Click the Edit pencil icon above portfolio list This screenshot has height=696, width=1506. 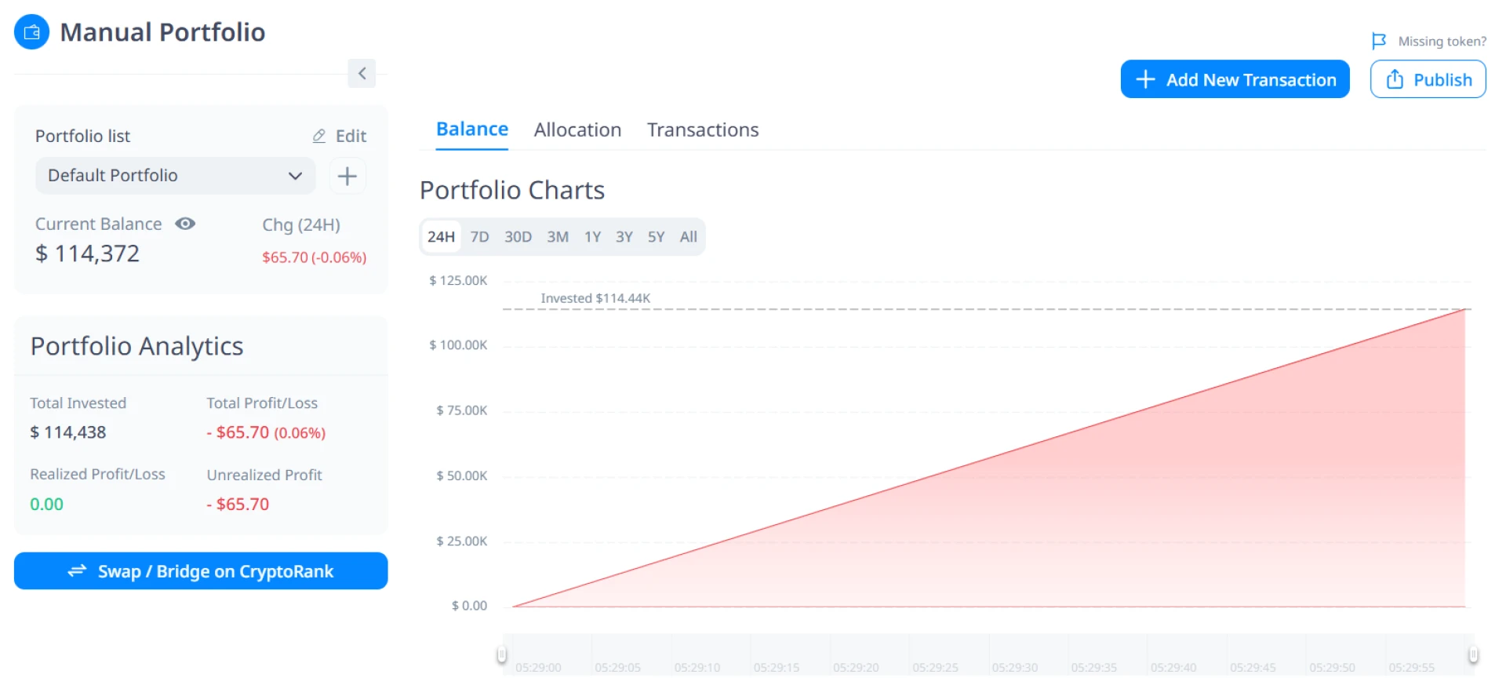click(x=318, y=135)
